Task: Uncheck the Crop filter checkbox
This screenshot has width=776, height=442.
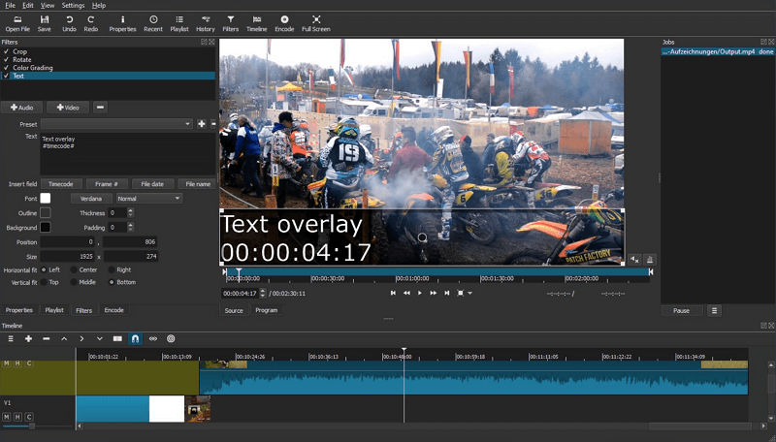Action: pos(6,53)
